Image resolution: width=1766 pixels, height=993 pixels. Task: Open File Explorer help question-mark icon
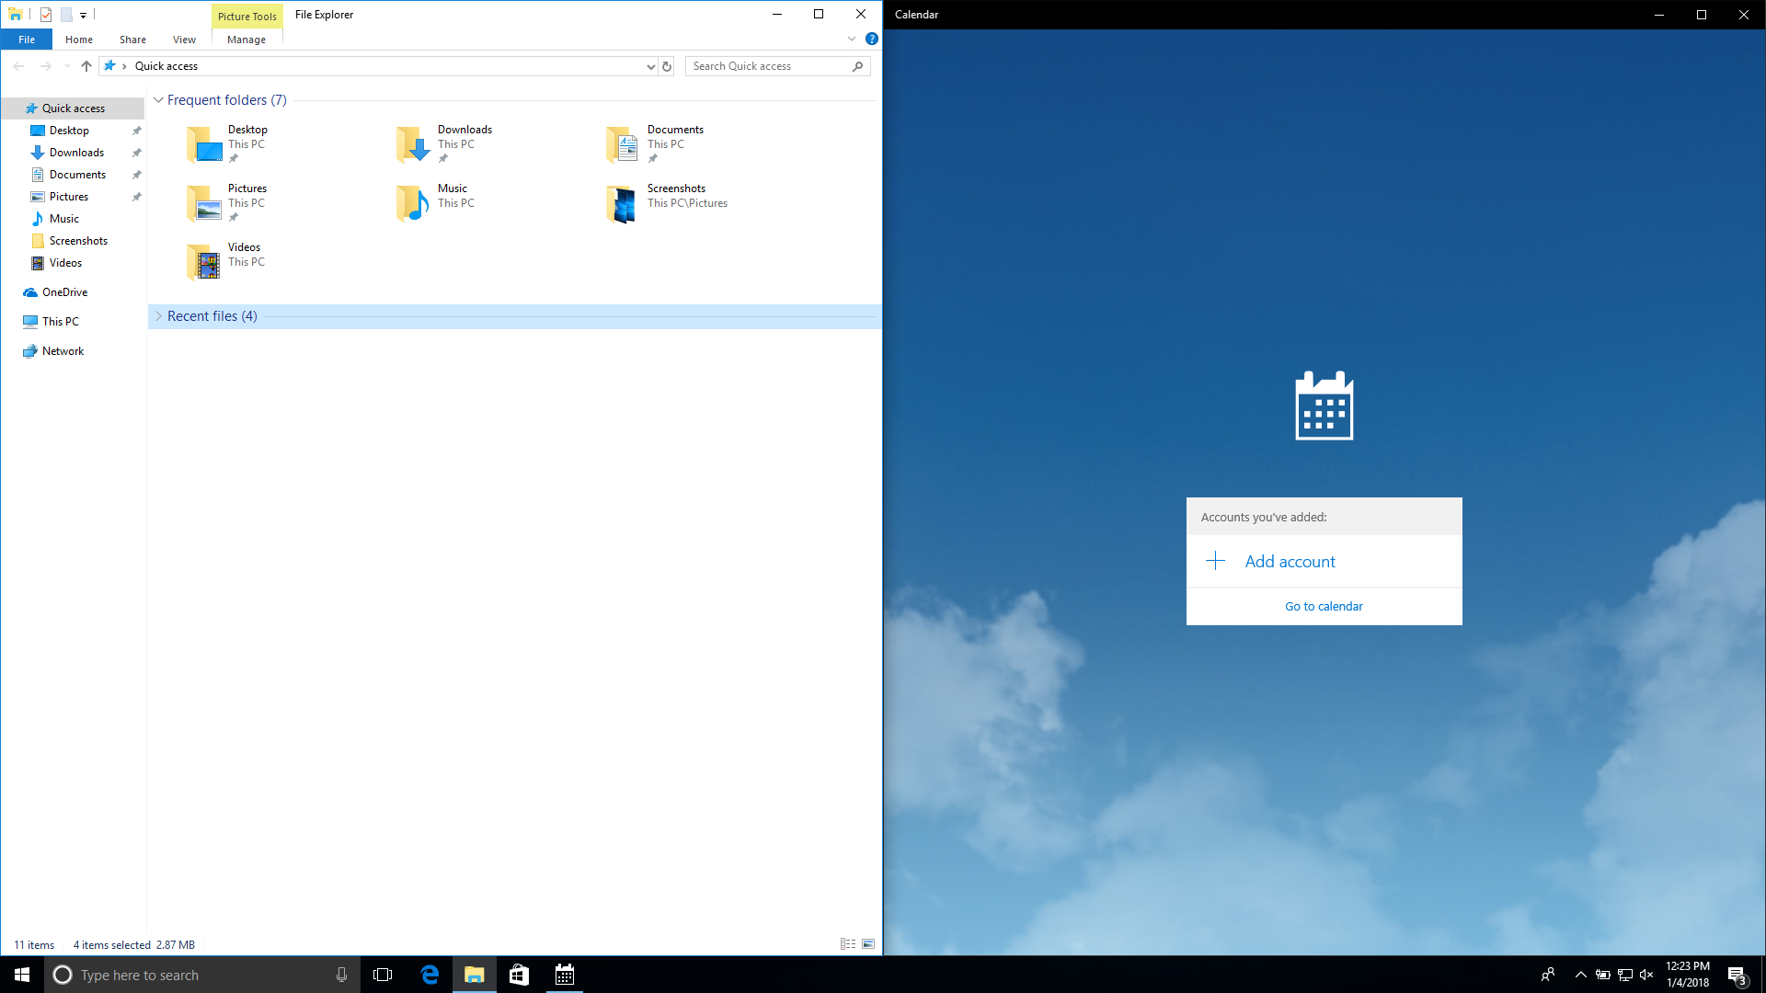coord(871,39)
